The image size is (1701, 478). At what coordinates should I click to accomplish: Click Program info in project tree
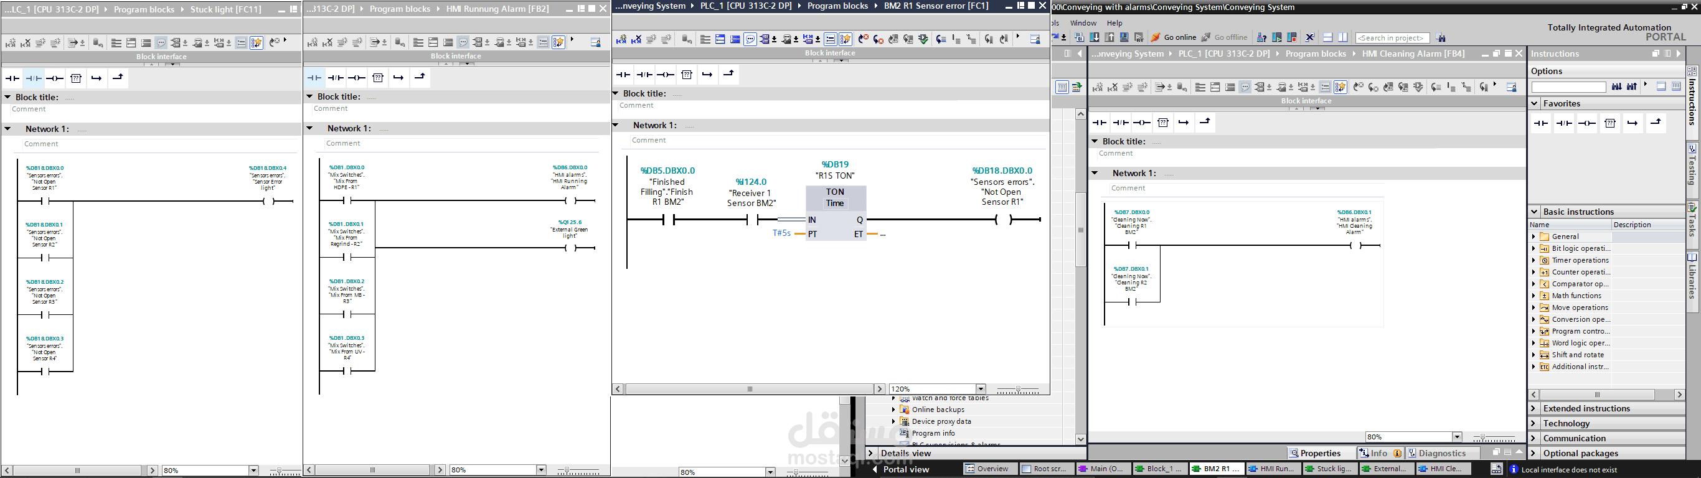[933, 433]
